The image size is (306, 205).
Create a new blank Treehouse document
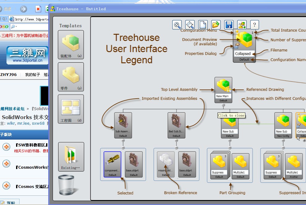click(x=203, y=25)
